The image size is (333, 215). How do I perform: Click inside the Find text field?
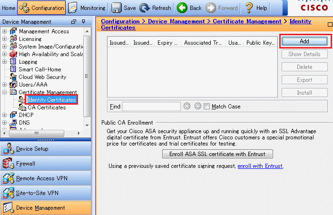coord(151,106)
